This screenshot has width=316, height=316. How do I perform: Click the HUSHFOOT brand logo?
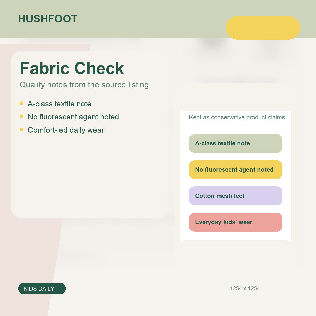48,19
